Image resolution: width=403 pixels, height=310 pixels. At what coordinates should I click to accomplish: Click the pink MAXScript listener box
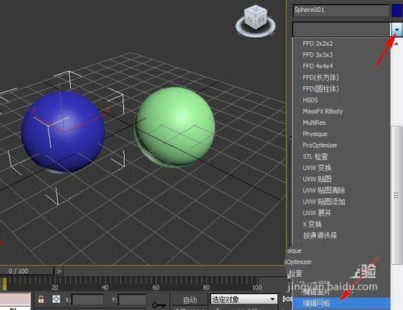pyautogui.click(x=15, y=299)
